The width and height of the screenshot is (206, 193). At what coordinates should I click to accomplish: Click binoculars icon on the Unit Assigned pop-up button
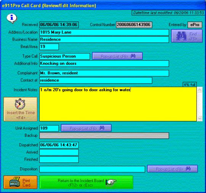pyautogui.click(x=102, y=128)
